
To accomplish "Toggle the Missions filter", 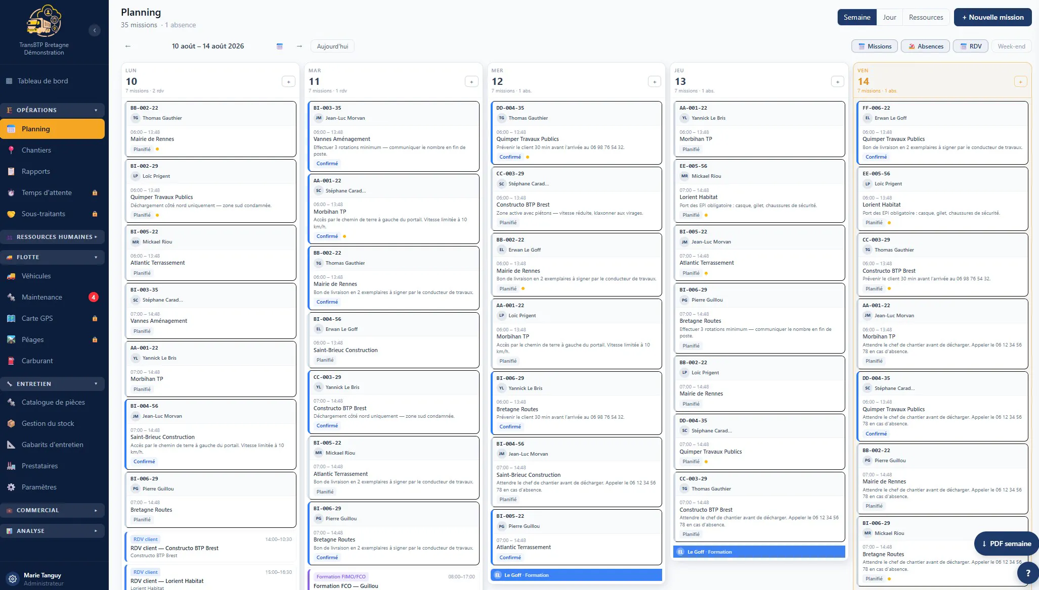I will tap(875, 46).
